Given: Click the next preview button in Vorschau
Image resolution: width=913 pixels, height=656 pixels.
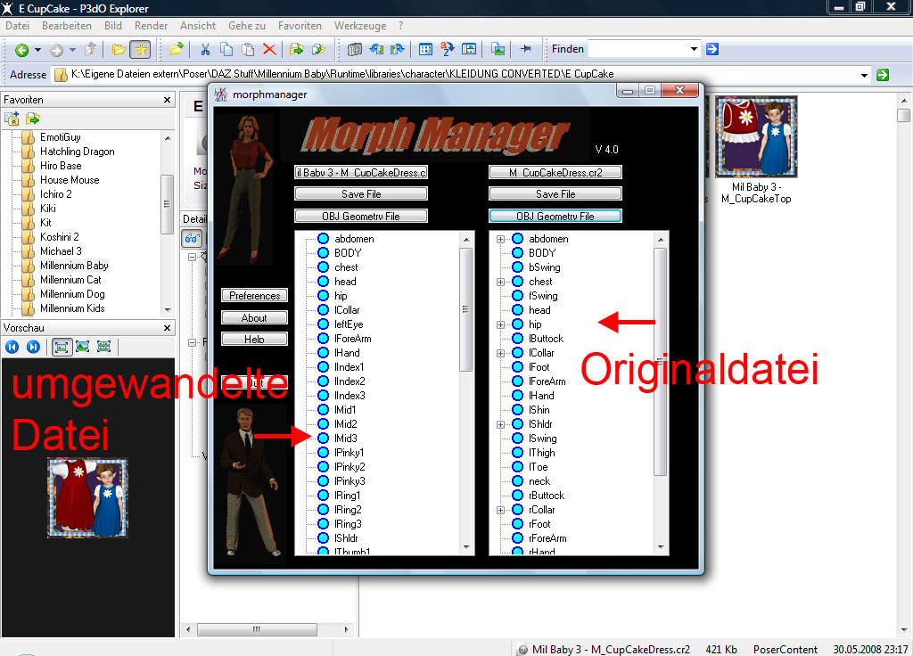Looking at the screenshot, I should click(33, 347).
